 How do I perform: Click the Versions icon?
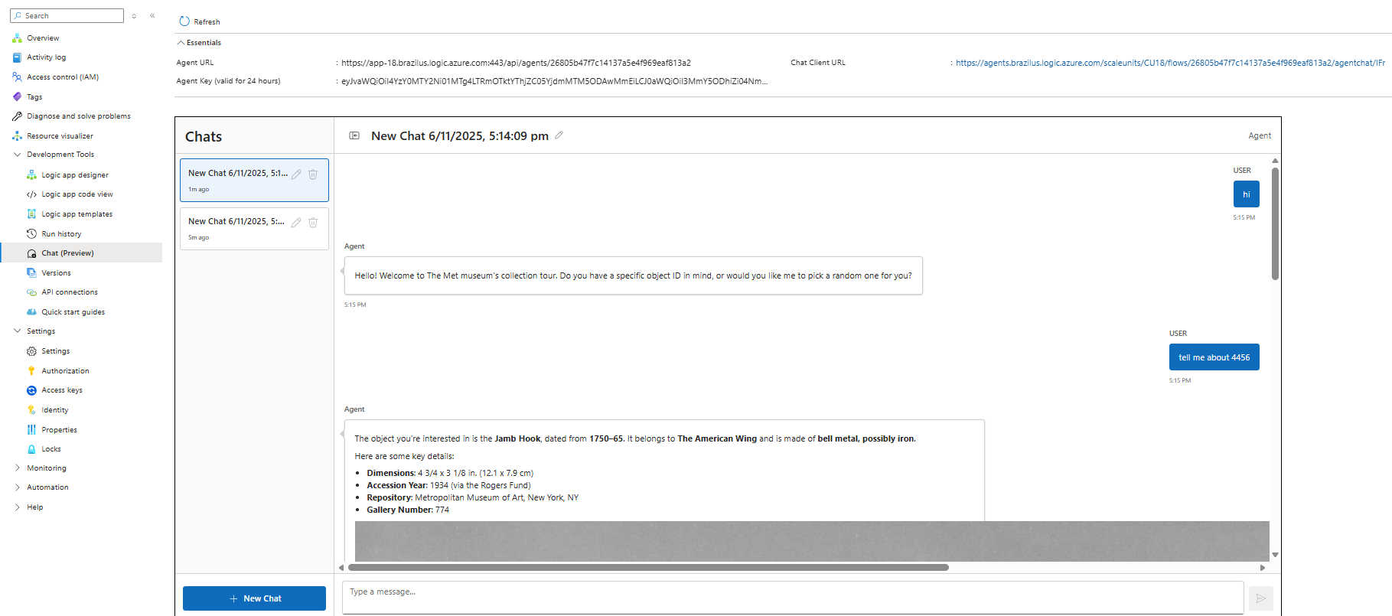(x=31, y=273)
